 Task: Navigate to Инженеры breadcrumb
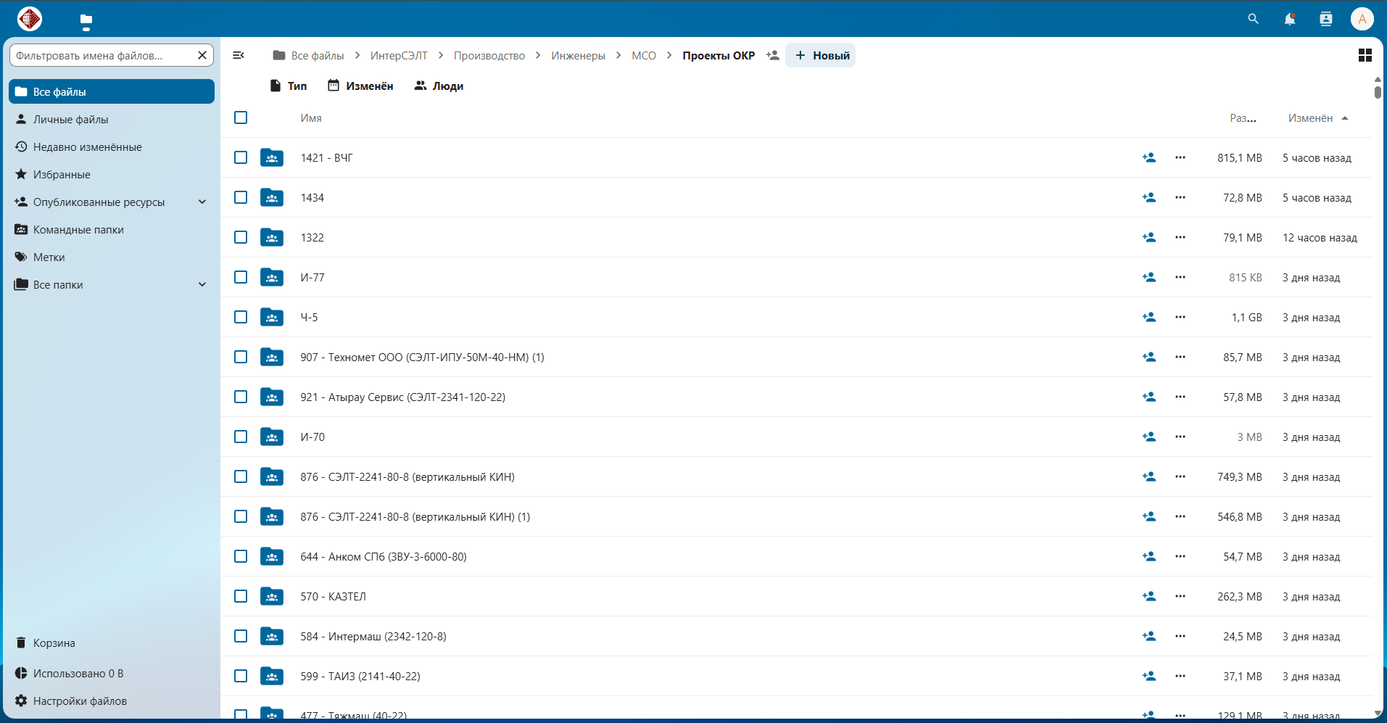[578, 55]
